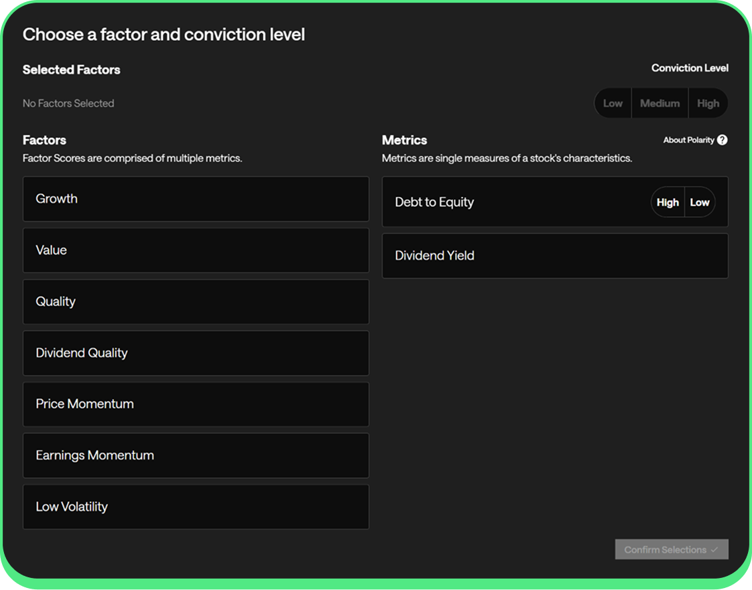Select the Price Momentum factor
The image size is (752, 590).
[x=196, y=404]
